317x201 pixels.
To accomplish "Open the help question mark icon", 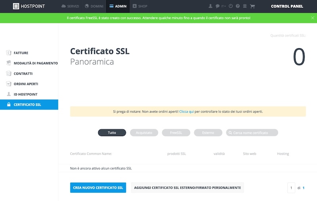I will [x=238, y=6].
